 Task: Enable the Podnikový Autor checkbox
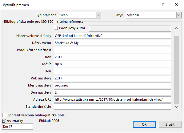pos(56,28)
